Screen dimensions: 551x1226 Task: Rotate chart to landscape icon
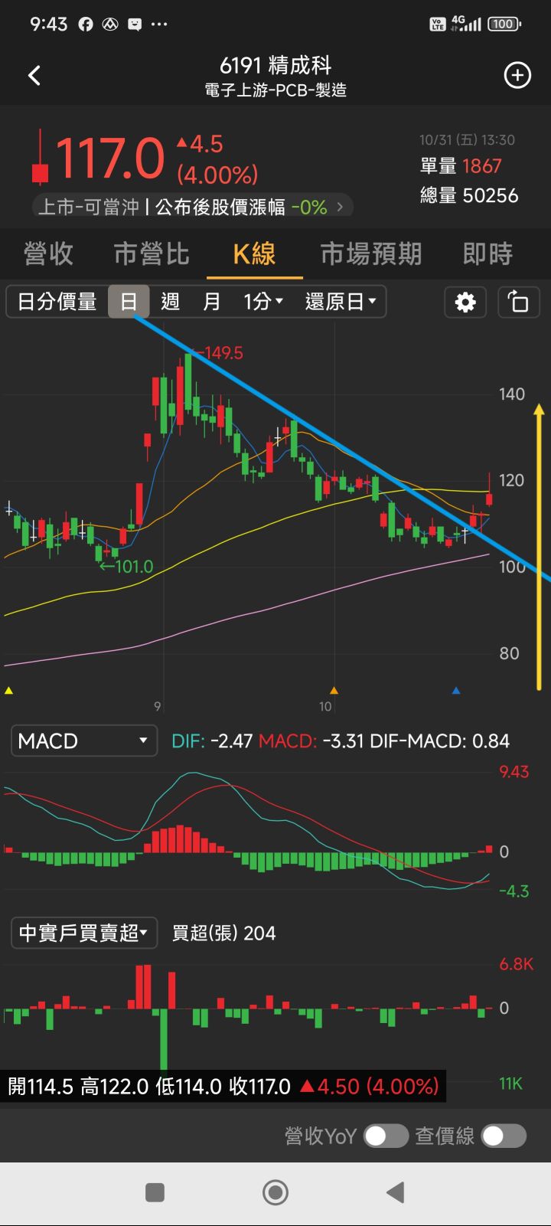pos(518,302)
